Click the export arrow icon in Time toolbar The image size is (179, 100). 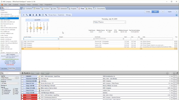[x=40, y=15]
